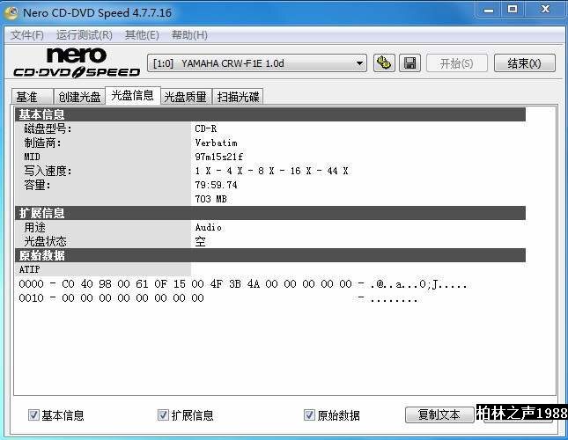
Task: Click the 复制文本 button
Action: tap(439, 414)
